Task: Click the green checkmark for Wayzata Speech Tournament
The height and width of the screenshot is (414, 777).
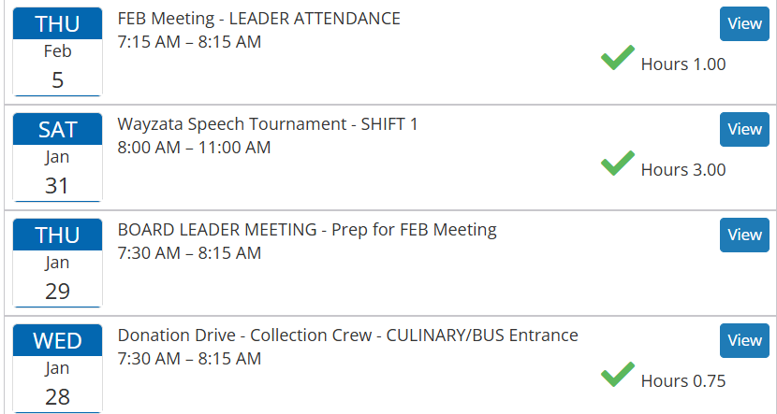Action: 618,164
